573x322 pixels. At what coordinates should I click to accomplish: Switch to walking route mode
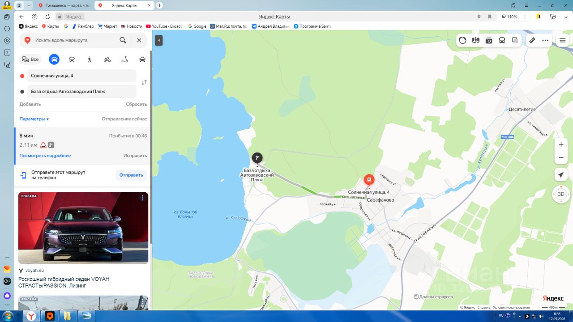tap(90, 59)
